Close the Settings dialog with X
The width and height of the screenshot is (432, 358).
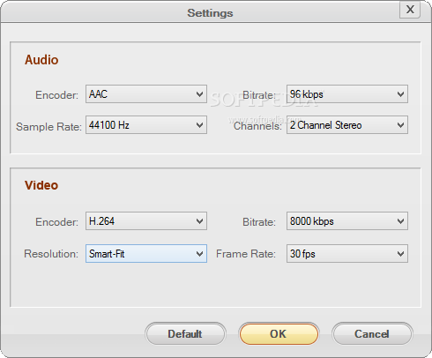click(x=410, y=10)
